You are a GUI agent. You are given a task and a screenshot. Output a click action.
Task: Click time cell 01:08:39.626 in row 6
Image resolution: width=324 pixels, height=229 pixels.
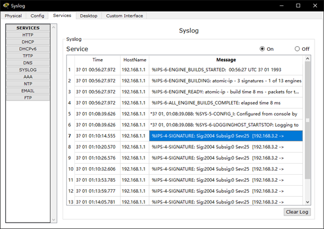click(x=98, y=124)
